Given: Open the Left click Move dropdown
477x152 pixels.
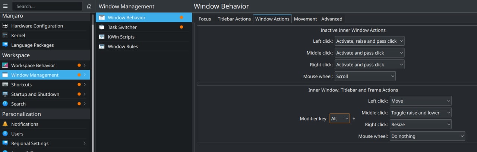Looking at the screenshot, I should point(420,101).
